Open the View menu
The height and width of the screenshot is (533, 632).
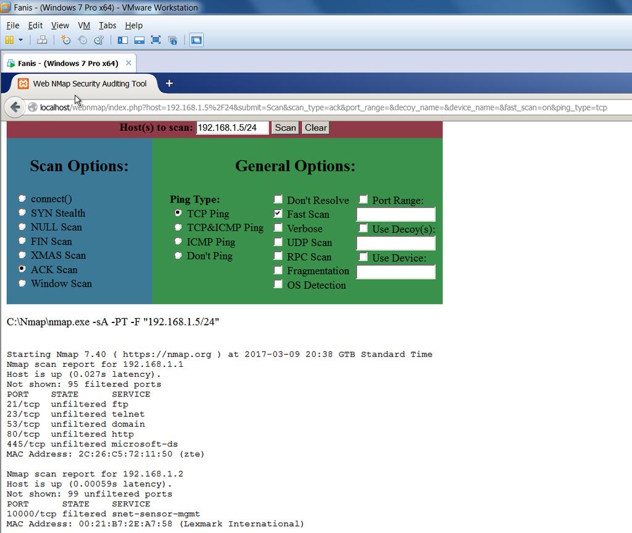60,25
